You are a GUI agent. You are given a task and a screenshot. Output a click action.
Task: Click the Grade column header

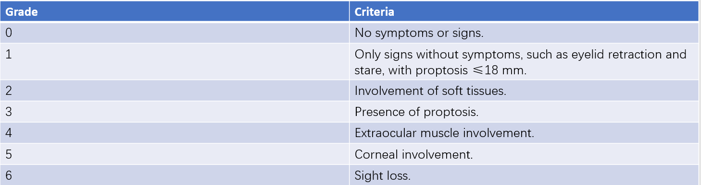click(175, 12)
